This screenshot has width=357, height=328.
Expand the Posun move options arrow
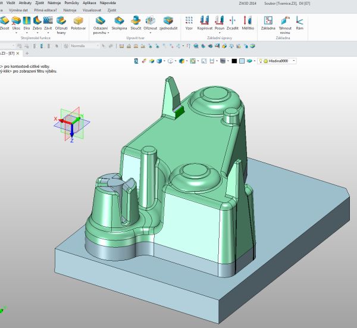219,33
